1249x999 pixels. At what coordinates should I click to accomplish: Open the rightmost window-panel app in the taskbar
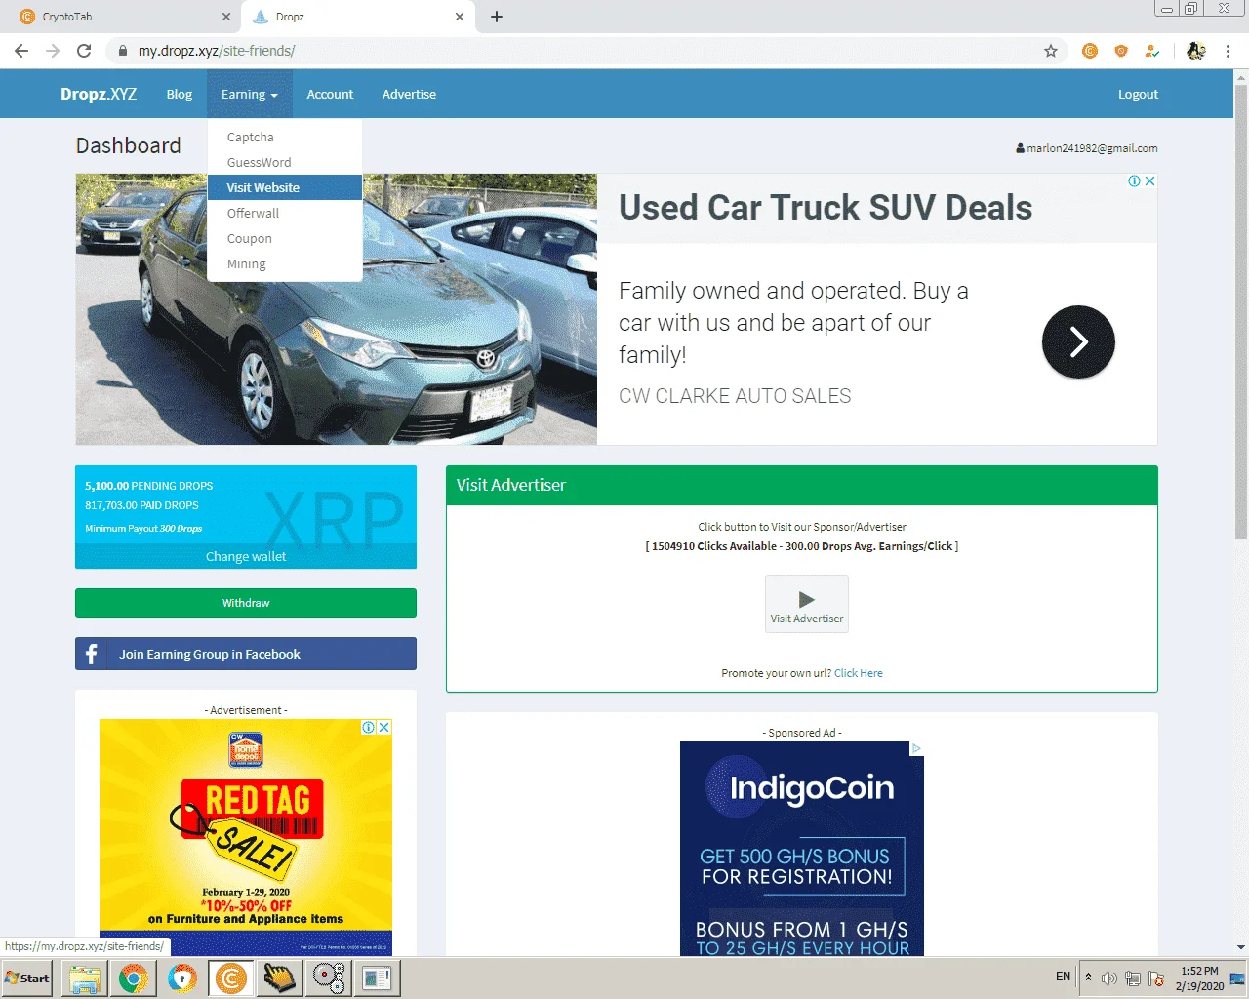coord(378,978)
